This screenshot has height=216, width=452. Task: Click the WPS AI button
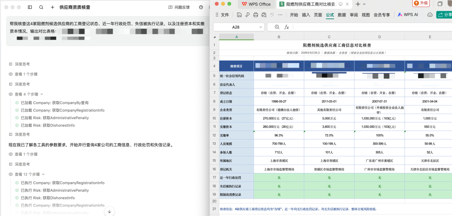coord(408,15)
